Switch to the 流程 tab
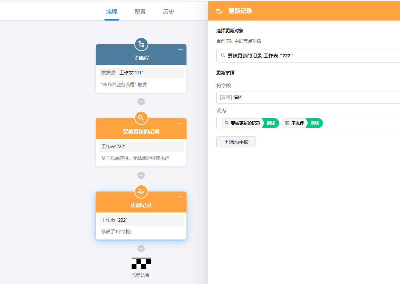 [x=111, y=12]
